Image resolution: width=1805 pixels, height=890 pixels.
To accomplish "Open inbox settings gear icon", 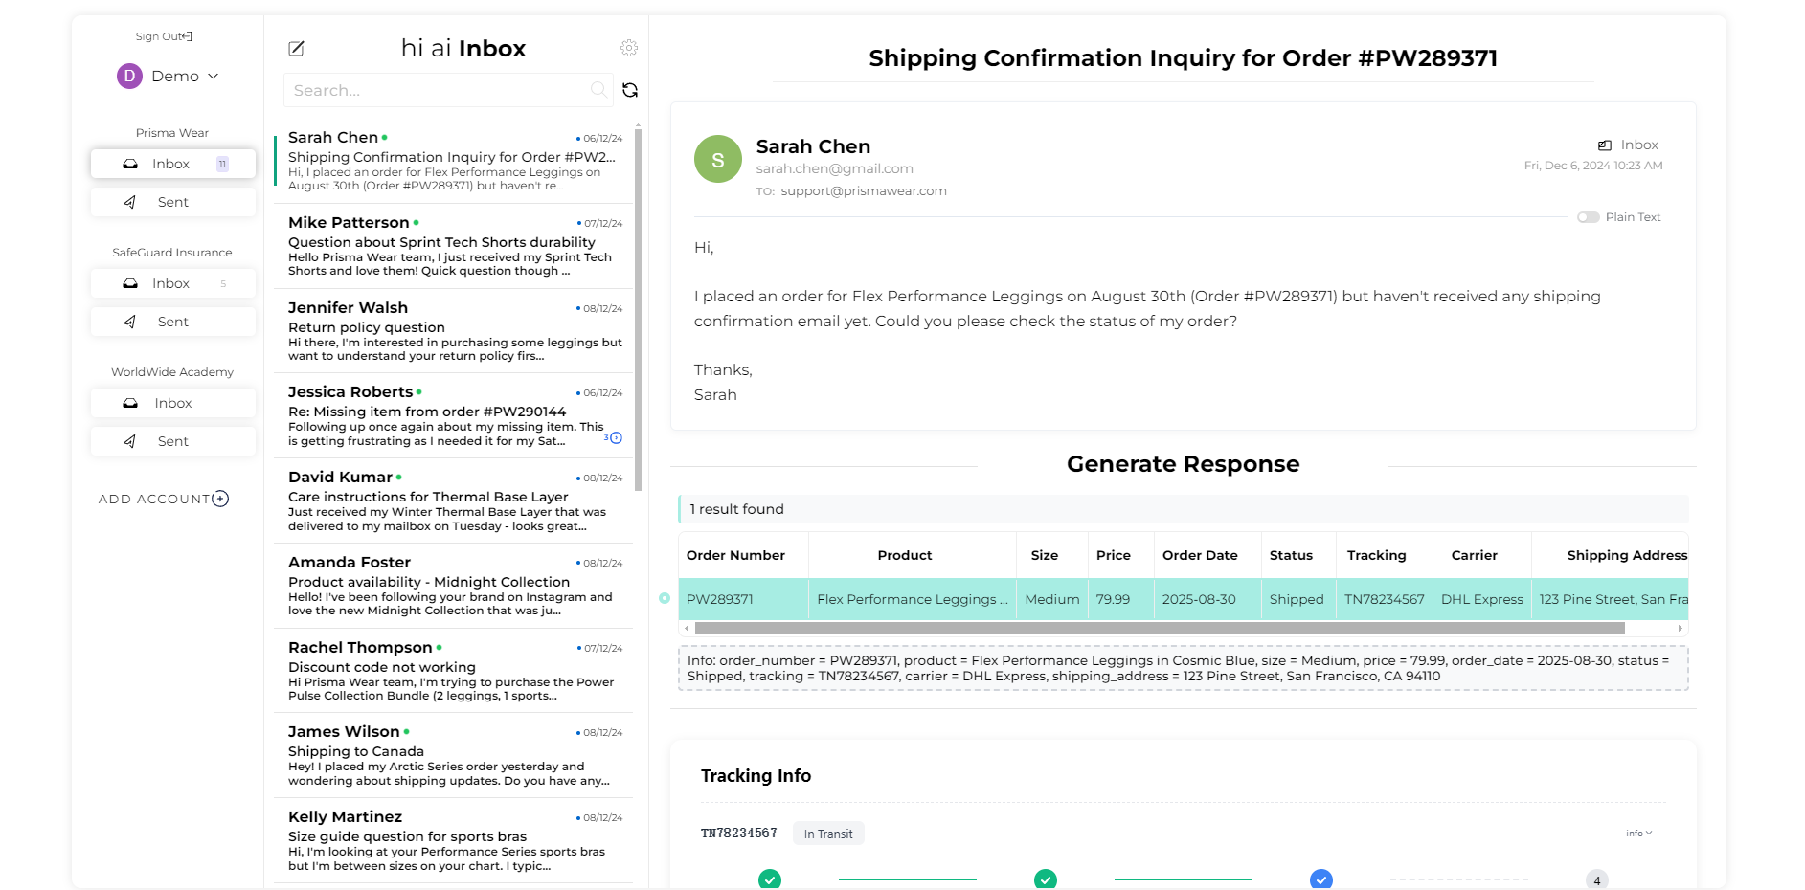I will (x=629, y=48).
